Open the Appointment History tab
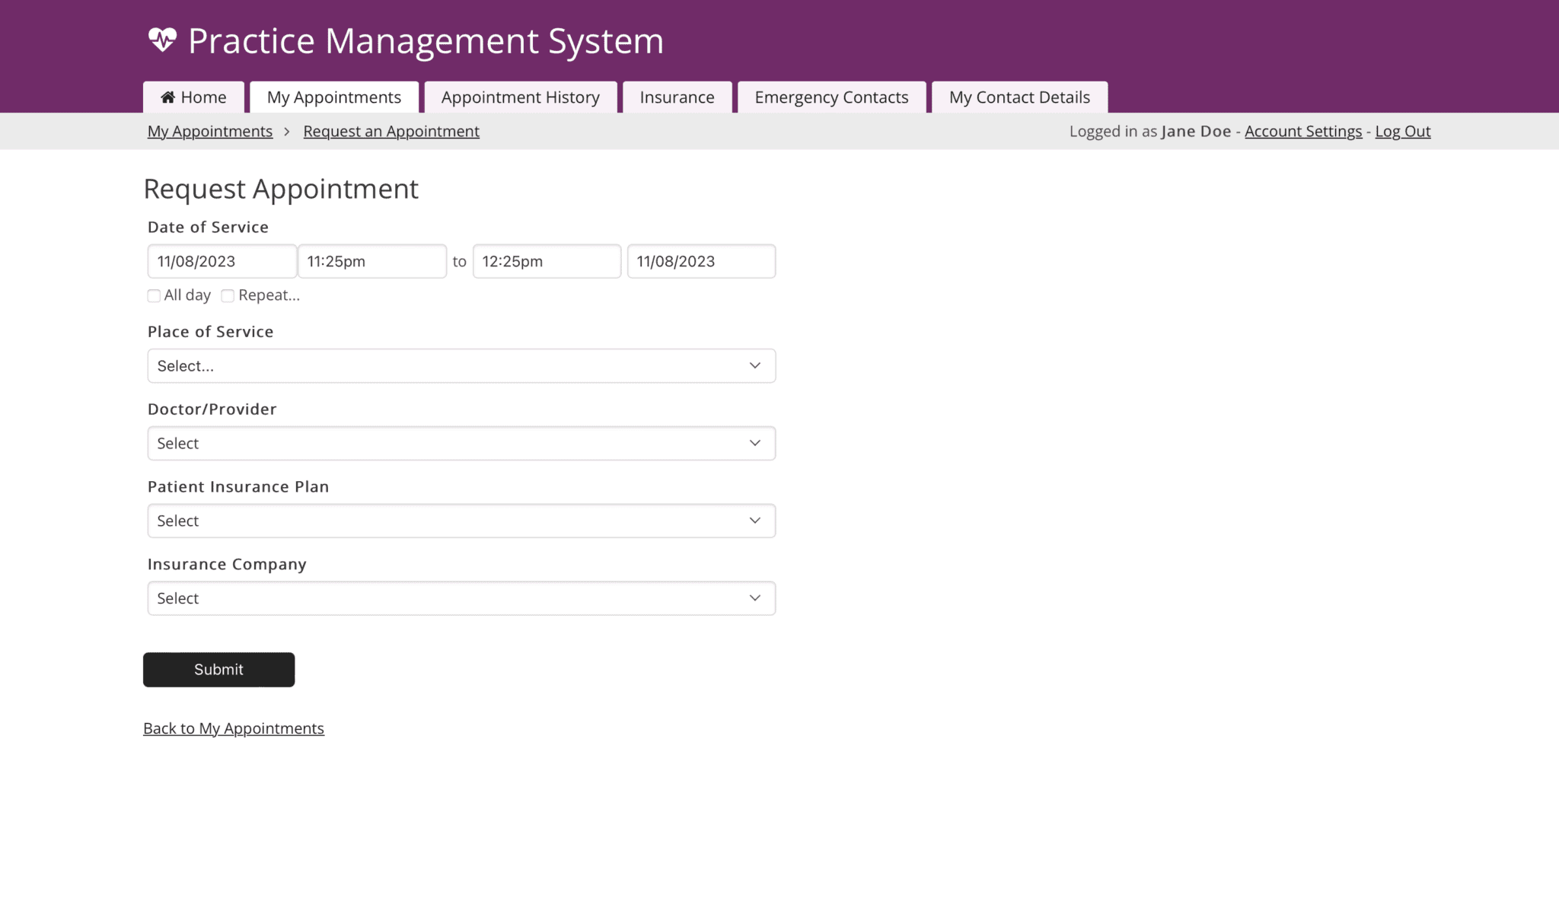 click(x=520, y=97)
